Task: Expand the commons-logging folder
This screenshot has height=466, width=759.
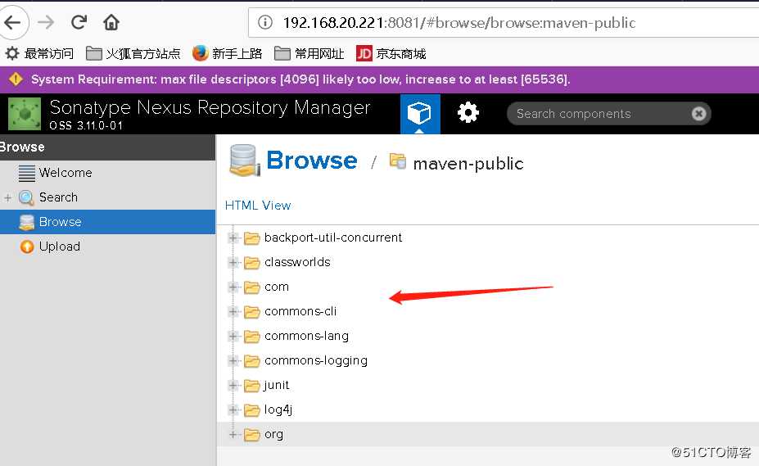Action: (x=233, y=361)
